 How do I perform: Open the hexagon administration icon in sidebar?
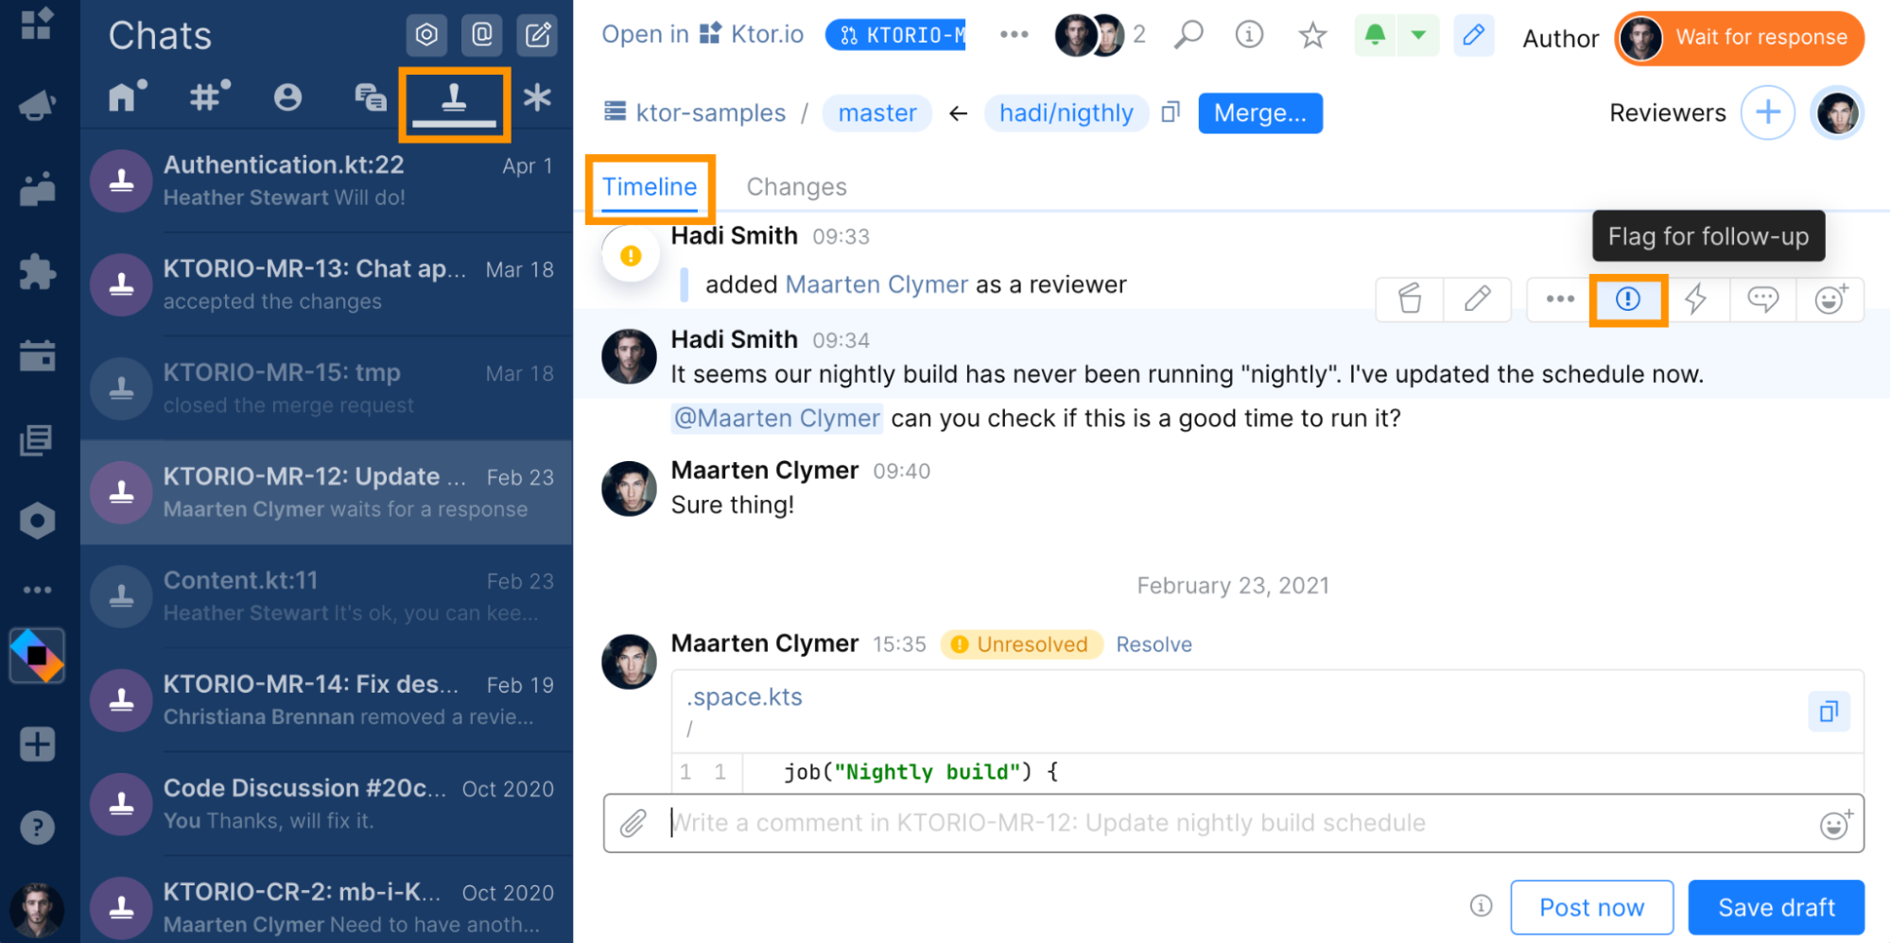tap(37, 521)
